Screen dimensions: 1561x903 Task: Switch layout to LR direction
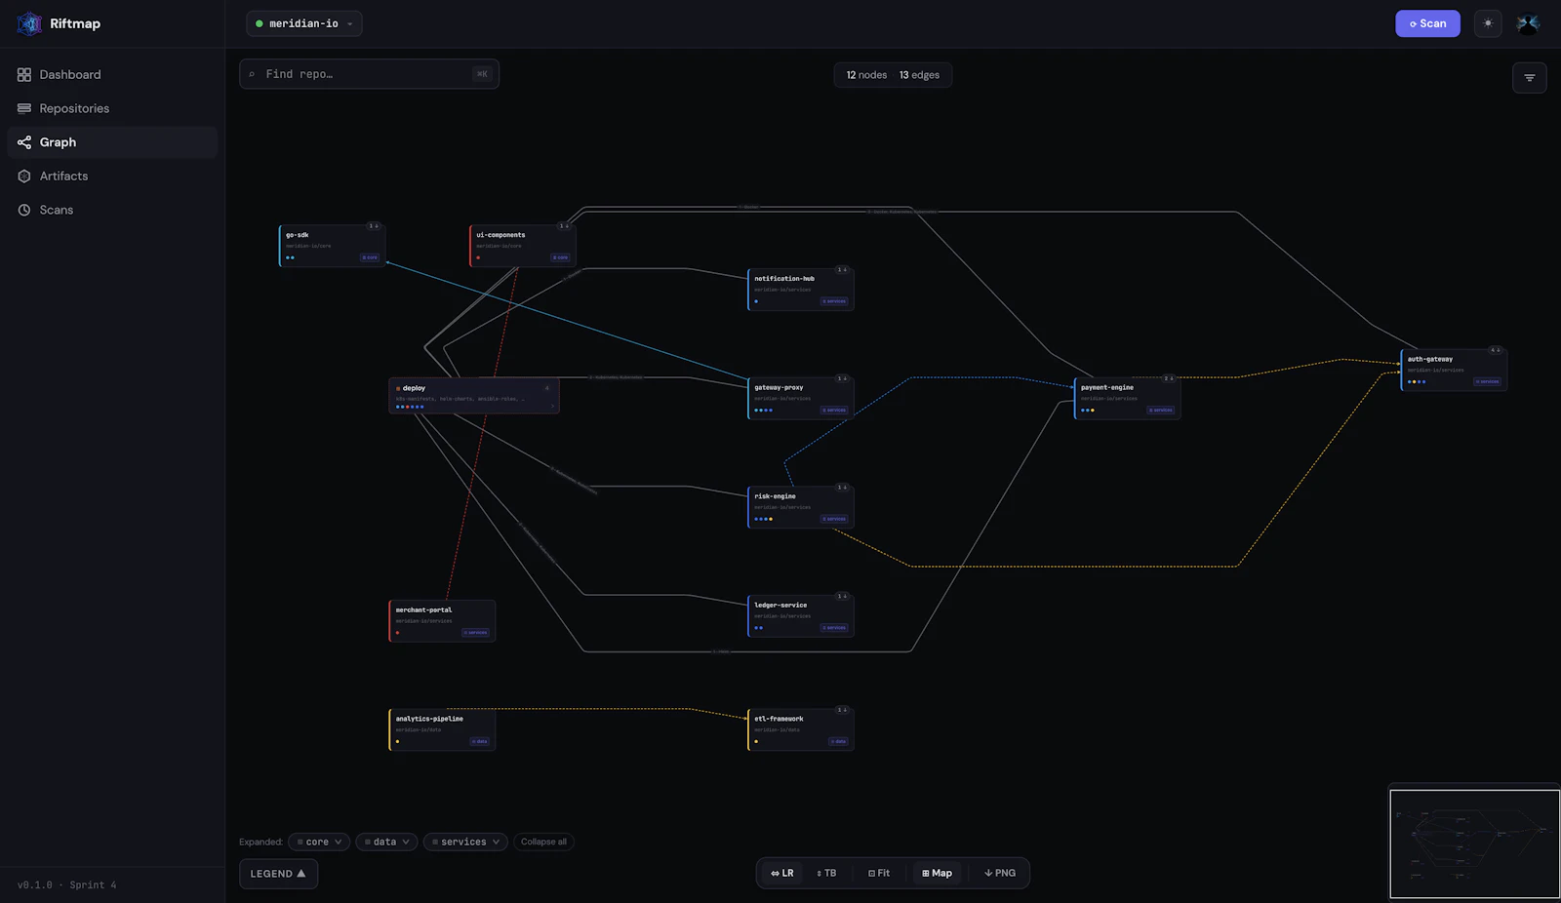point(782,873)
